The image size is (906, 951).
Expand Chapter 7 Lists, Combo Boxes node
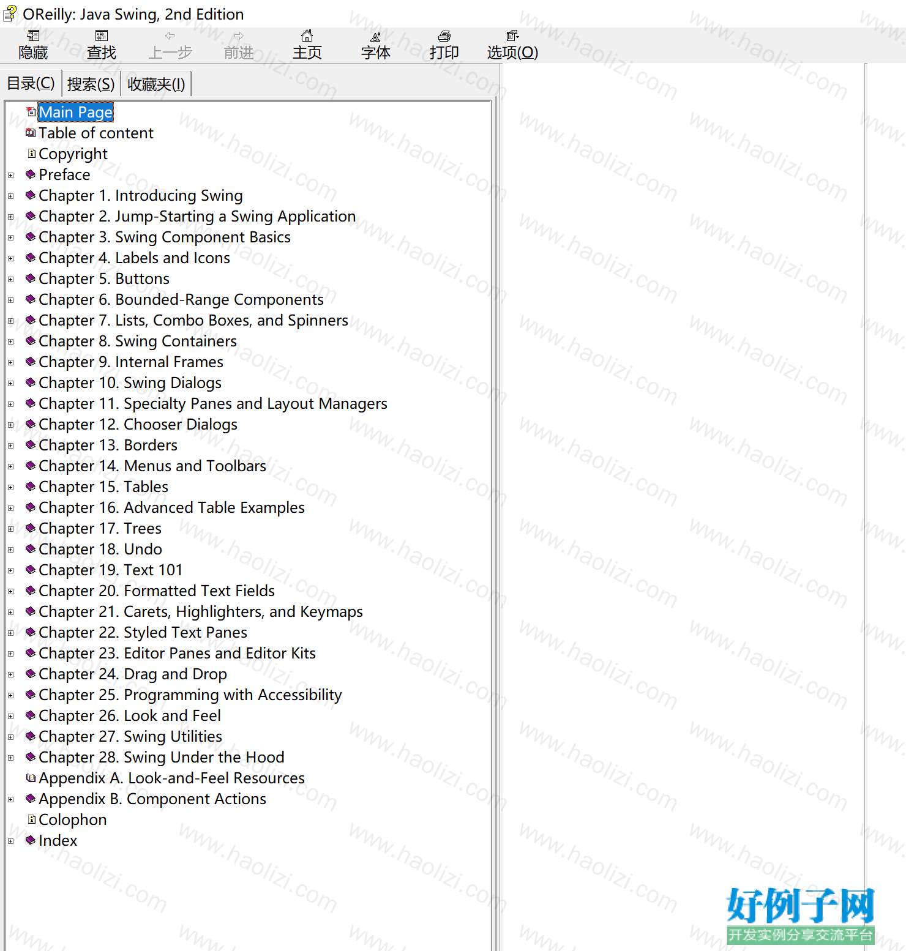pyautogui.click(x=10, y=321)
